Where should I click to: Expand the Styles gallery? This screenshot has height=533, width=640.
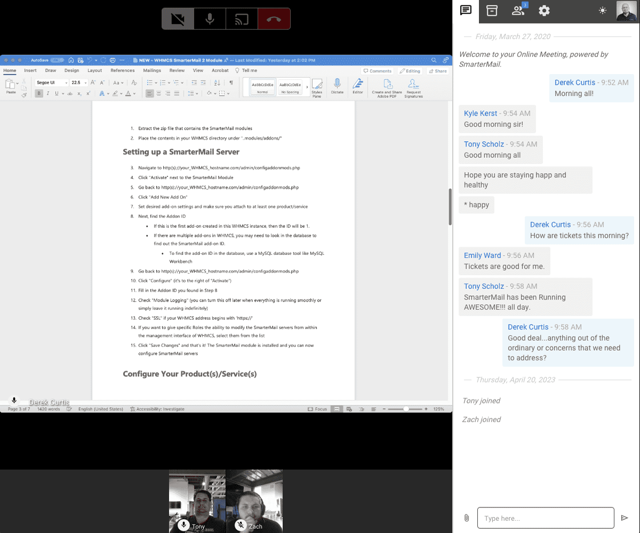(x=307, y=87)
